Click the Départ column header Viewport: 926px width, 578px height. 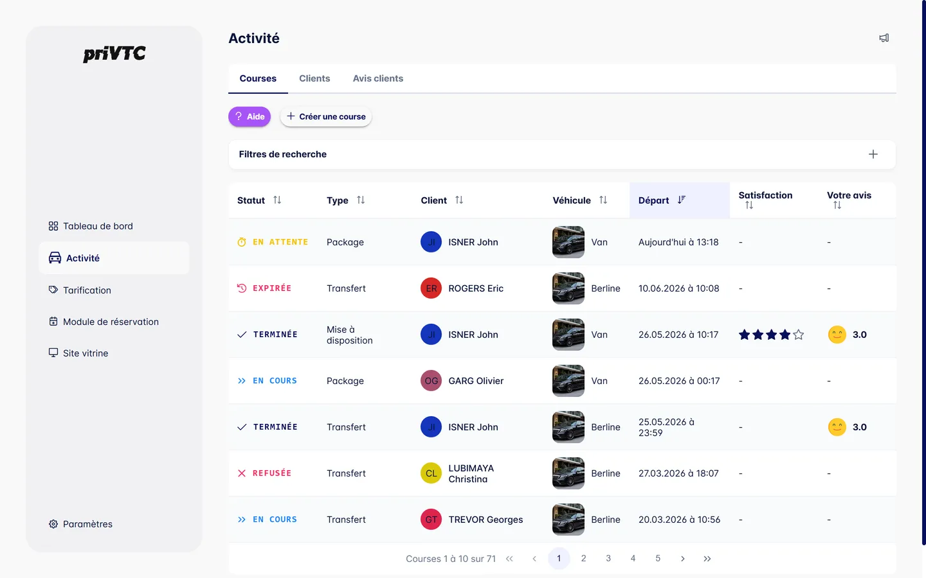(679, 200)
